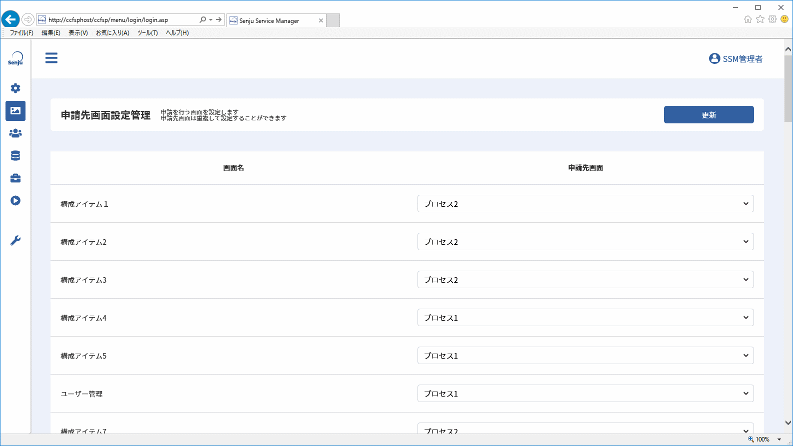This screenshot has height=446, width=793.
Task: Click the 更新 button
Action: [708, 115]
